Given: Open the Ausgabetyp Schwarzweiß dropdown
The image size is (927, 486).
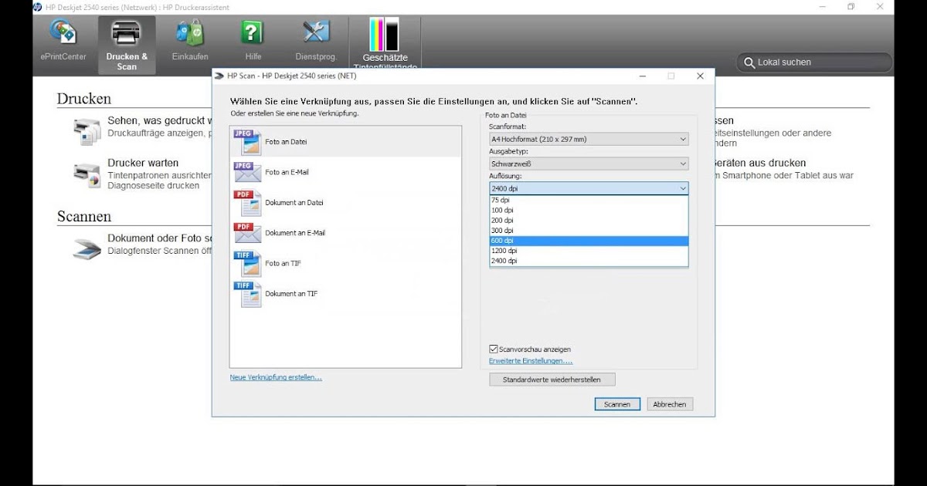Looking at the screenshot, I should (589, 164).
